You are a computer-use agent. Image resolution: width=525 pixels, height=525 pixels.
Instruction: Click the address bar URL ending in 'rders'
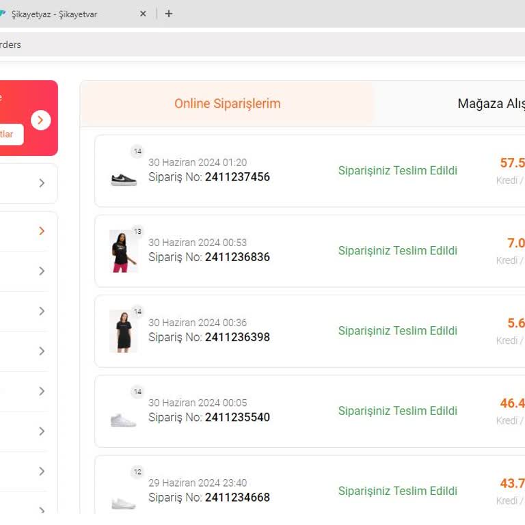pyautogui.click(x=10, y=44)
